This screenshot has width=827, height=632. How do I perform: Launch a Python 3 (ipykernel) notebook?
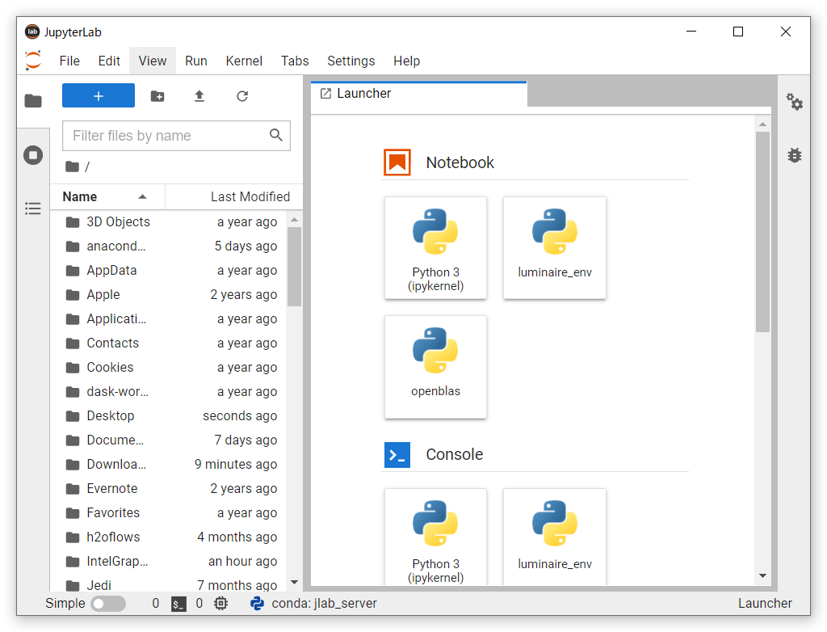coord(435,248)
